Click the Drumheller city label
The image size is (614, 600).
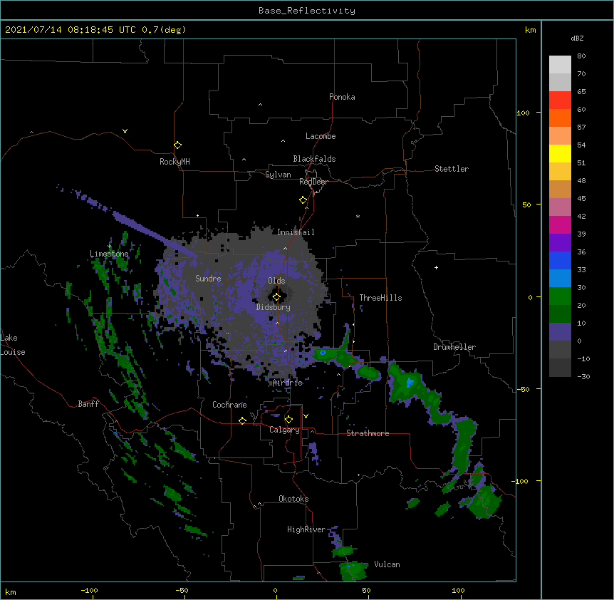(454, 347)
